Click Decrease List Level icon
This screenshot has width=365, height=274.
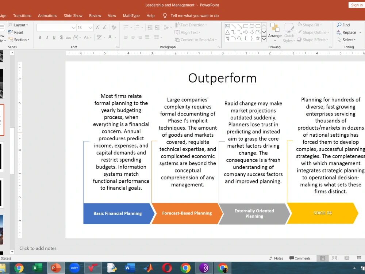pos(150,27)
